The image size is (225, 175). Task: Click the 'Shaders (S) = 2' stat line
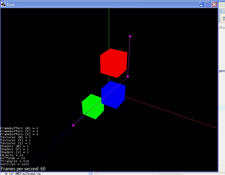(x=14, y=152)
